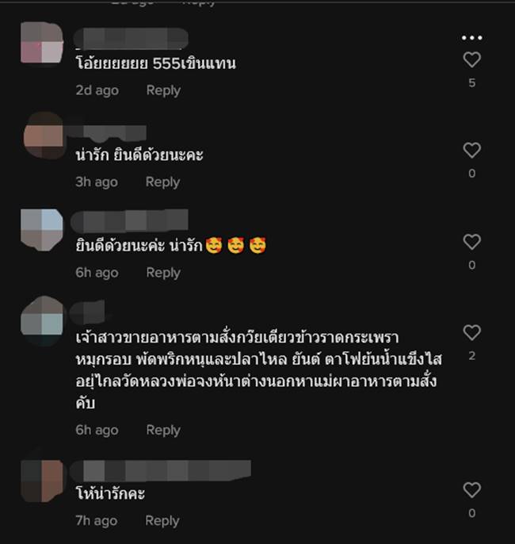Open the blurred username above the emoji comment
515x544 pixels.
(129, 220)
